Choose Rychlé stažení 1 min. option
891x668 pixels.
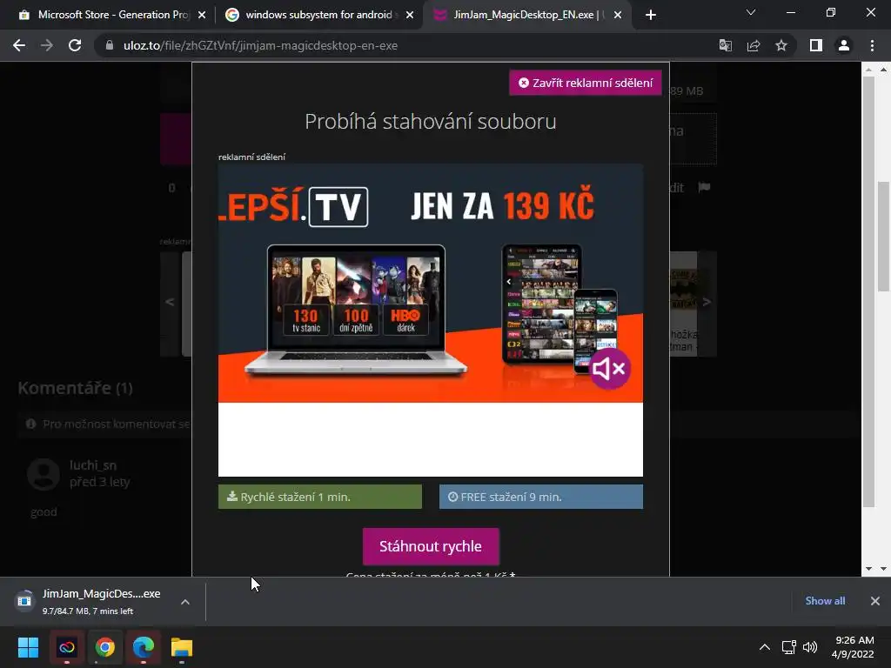point(320,497)
